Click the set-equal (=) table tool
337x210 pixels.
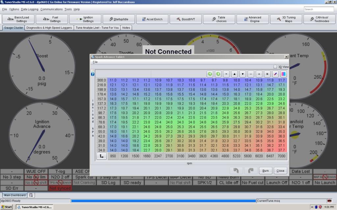(226, 74)
